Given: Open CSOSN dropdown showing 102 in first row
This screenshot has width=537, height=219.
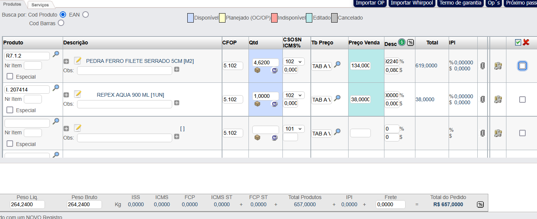Looking at the screenshot, I should click(x=294, y=62).
